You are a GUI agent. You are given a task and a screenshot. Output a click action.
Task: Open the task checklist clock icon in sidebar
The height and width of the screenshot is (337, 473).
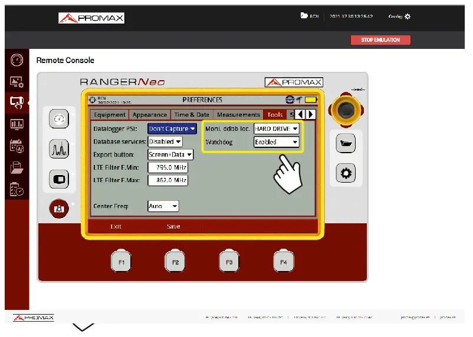coord(17,189)
